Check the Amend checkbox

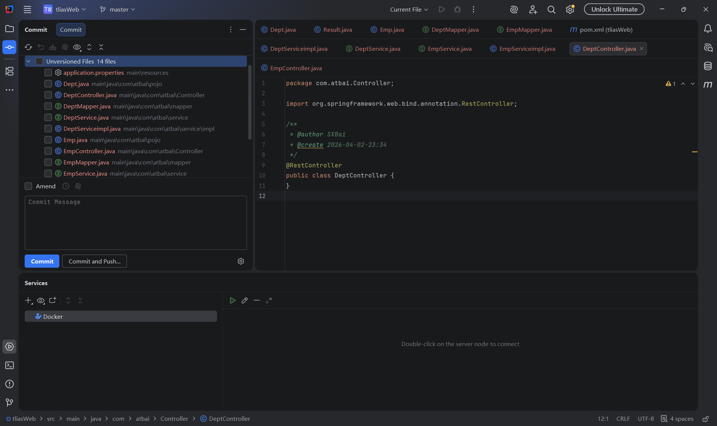[x=28, y=186]
